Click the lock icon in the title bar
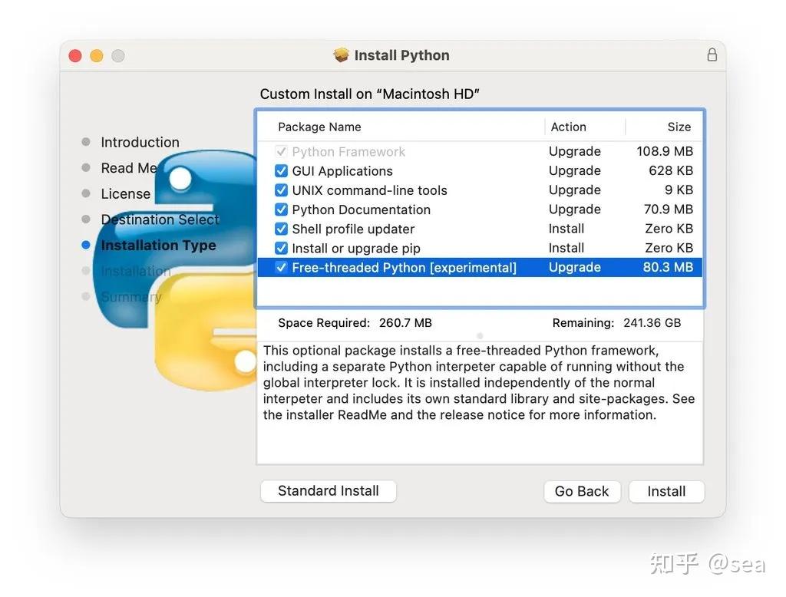The image size is (786, 597). pos(712,54)
